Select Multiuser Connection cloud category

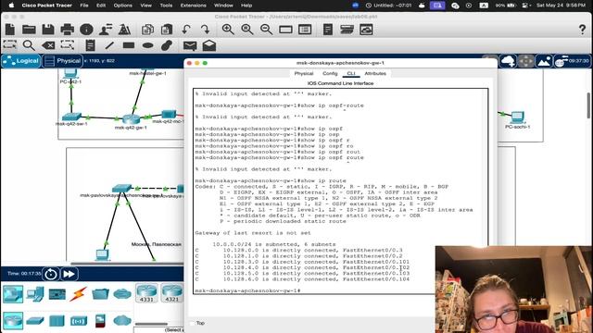click(x=122, y=294)
